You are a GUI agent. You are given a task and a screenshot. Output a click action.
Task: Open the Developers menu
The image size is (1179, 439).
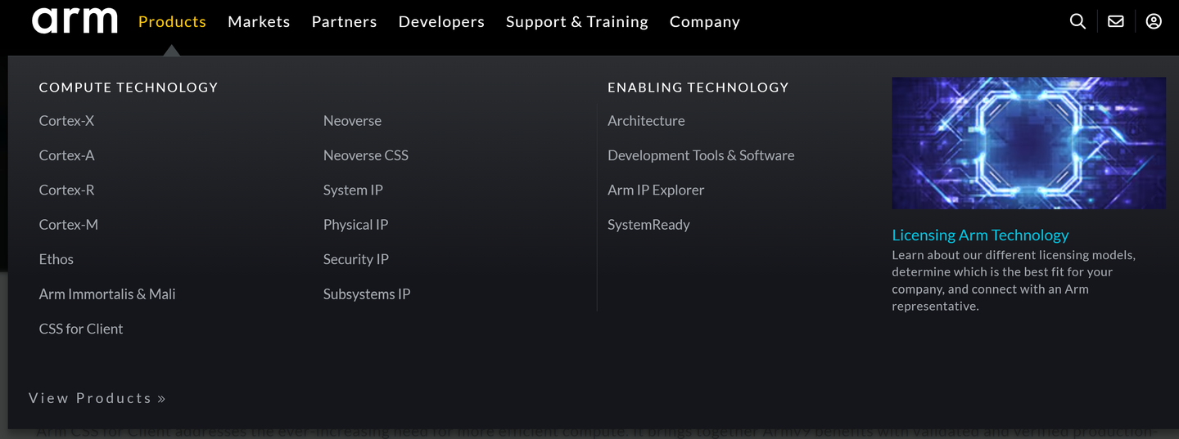point(441,22)
